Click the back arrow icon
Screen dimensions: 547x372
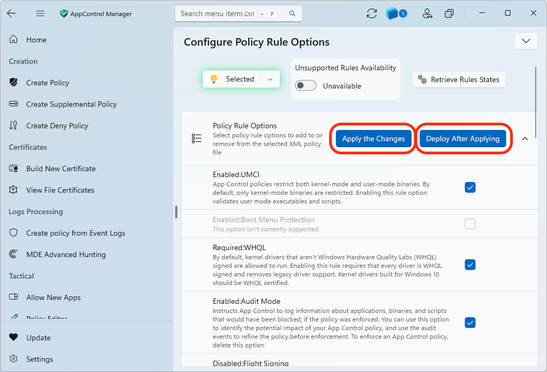(x=11, y=13)
